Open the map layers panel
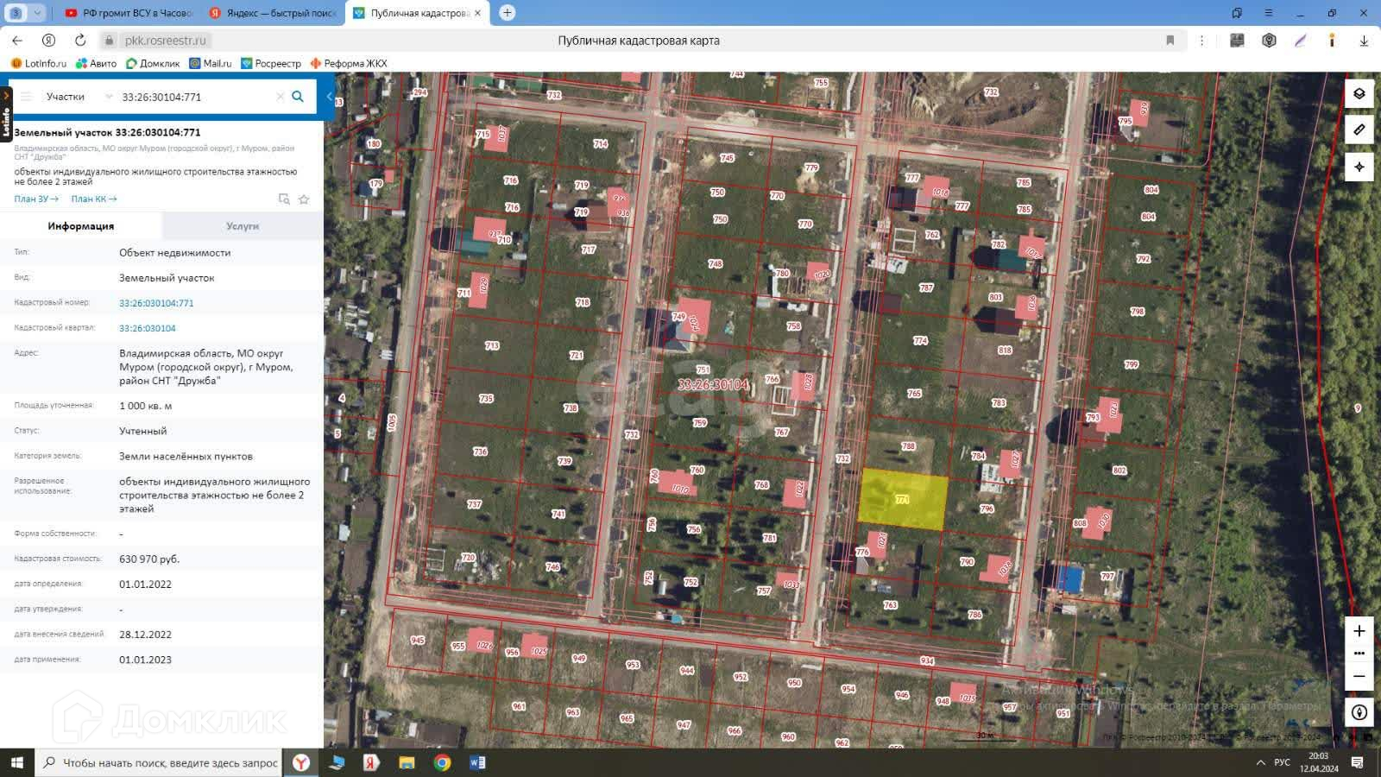Viewport: 1381px width, 777px height. [1359, 94]
